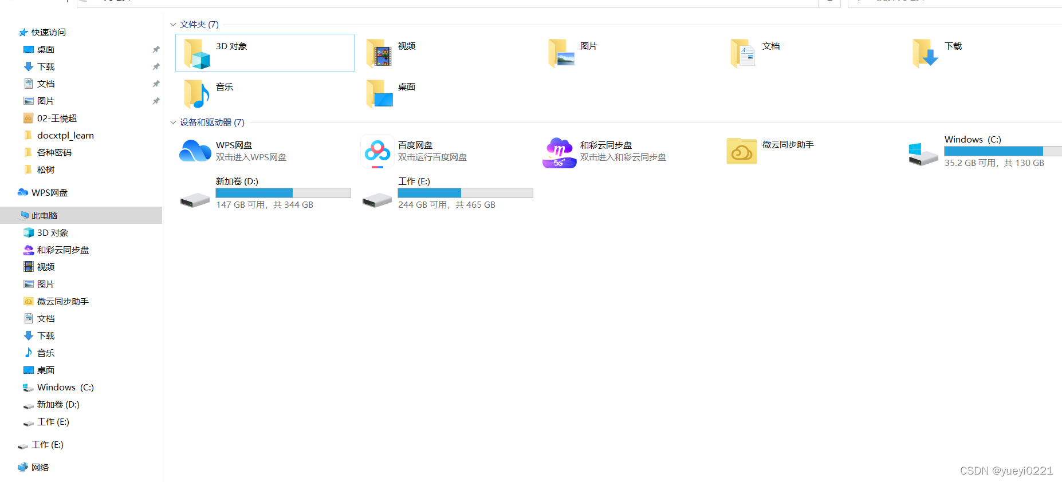Viewport: 1062px width, 482px height.
Task: Select 图片 under 此电脑 in sidebar
Action: tap(46, 284)
